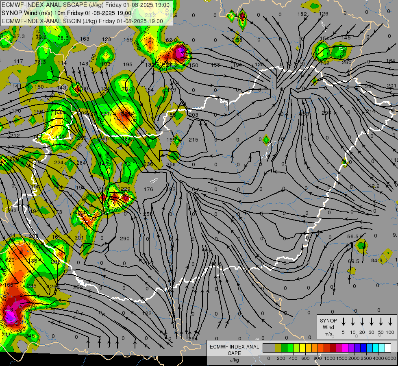This screenshot has height=366, width=398.
Task: Pick the deep blue swatch left of 2500
Action: [363, 348]
